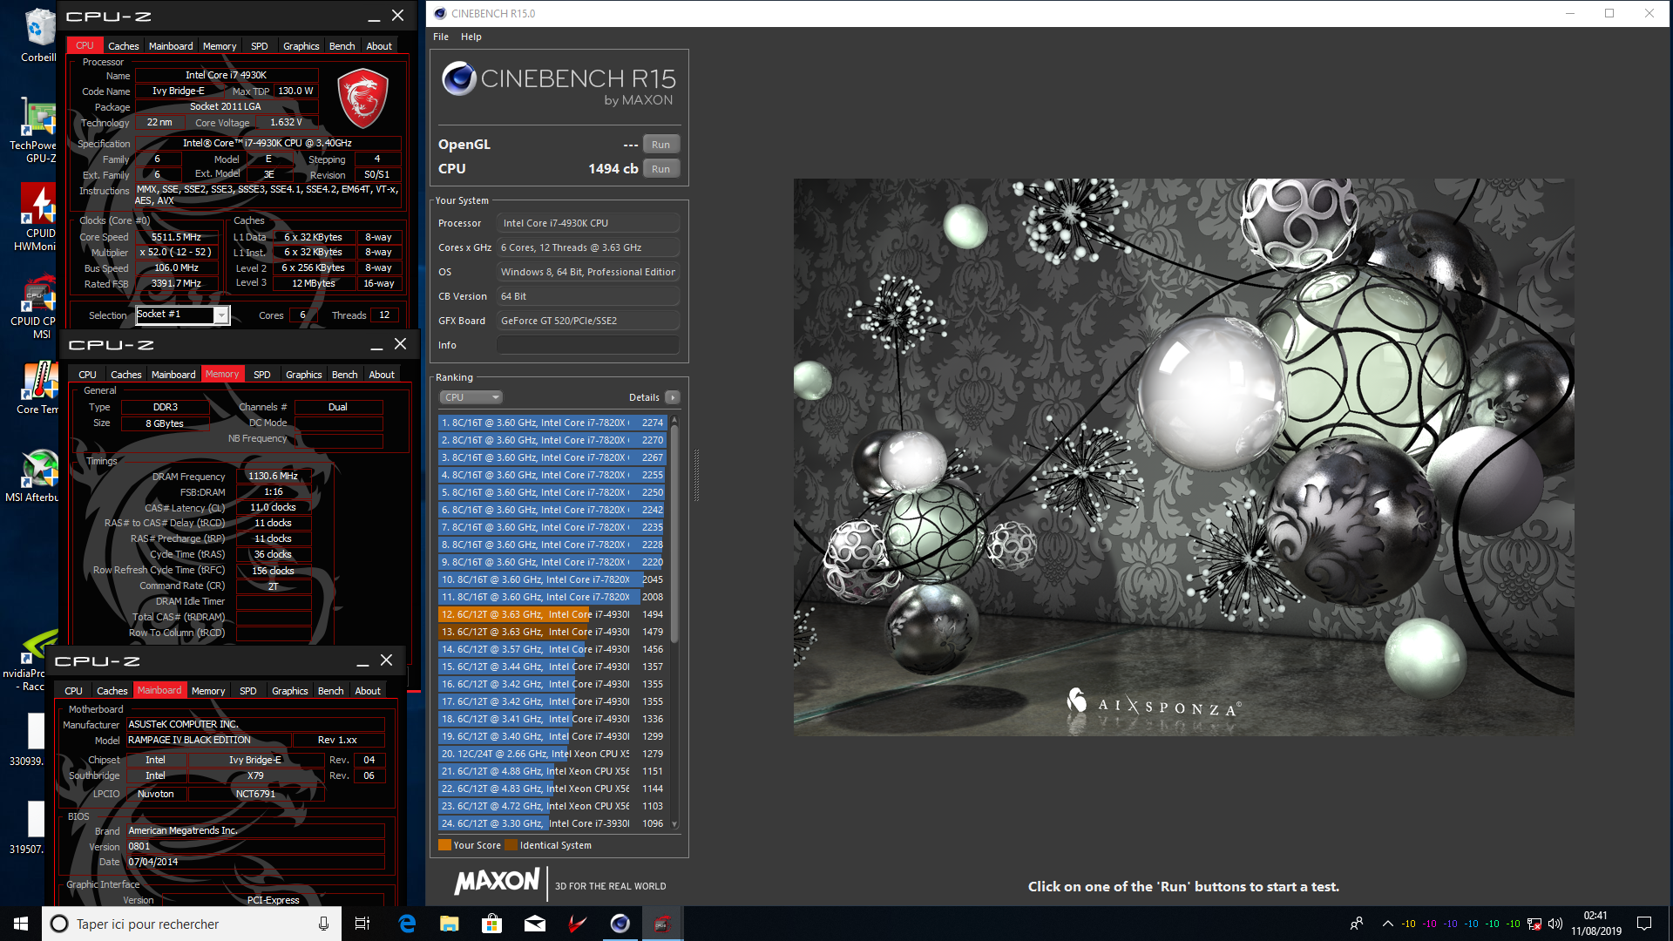Viewport: 1673px width, 941px height.
Task: Open SPD tab in top CPU-Z window
Action: tap(259, 46)
